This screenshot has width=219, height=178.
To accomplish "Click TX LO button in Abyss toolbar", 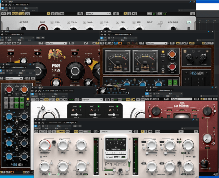I will click(x=76, y=132).
